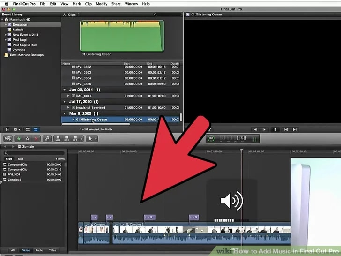This screenshot has width=341, height=256.
Task: Select MVI_3663 clip row
Action: (x=121, y=72)
